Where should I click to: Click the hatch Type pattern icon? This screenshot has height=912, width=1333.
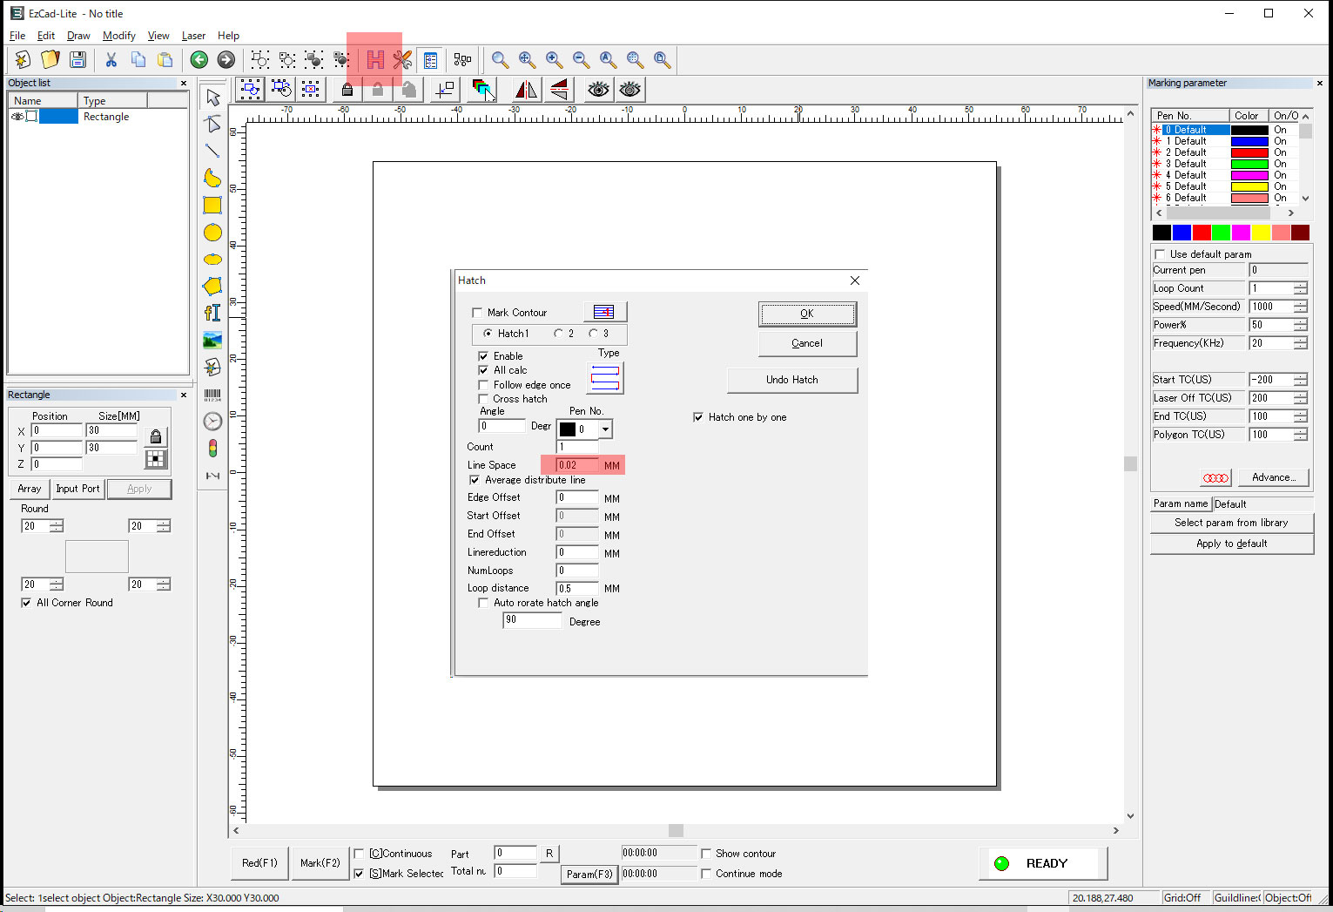coord(606,378)
